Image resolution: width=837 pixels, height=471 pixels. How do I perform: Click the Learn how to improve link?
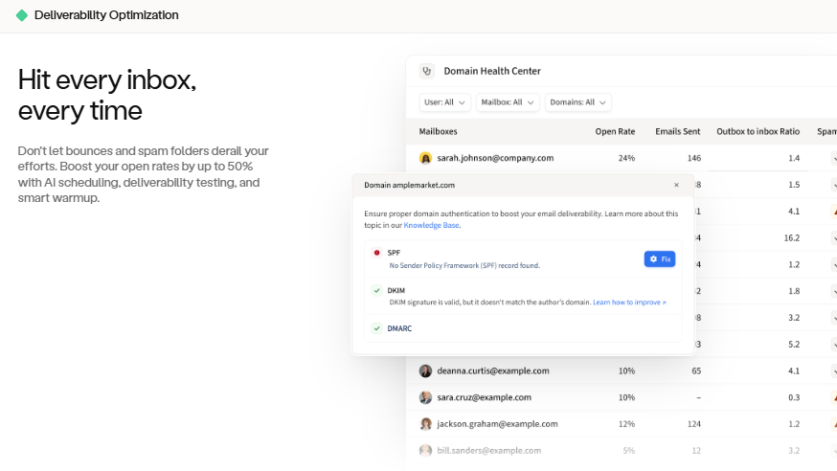pyautogui.click(x=629, y=303)
